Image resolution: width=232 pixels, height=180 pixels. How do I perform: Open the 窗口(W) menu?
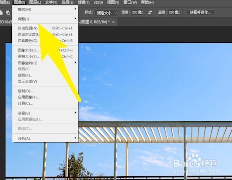[130, 2]
